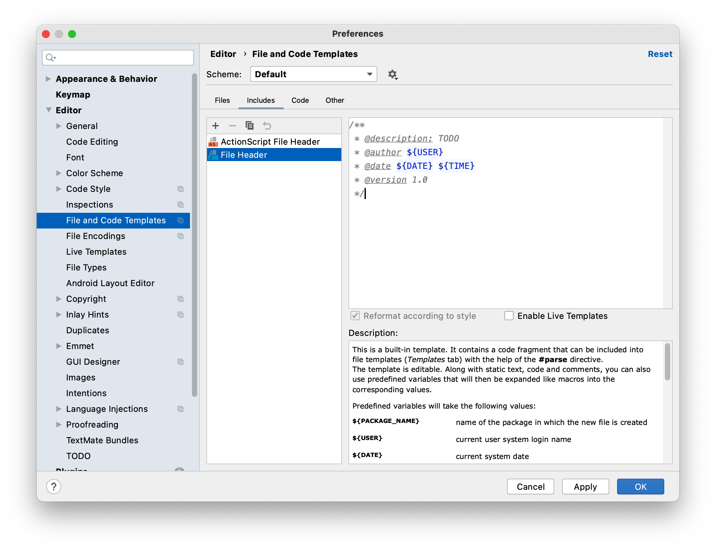
Task: Click the ActionScript File Header AS icon
Action: tap(213, 142)
